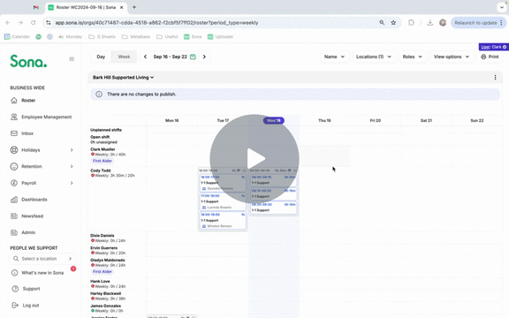Viewport: 509px width, 318px height.
Task: Click the Support question mark icon
Action: point(15,289)
